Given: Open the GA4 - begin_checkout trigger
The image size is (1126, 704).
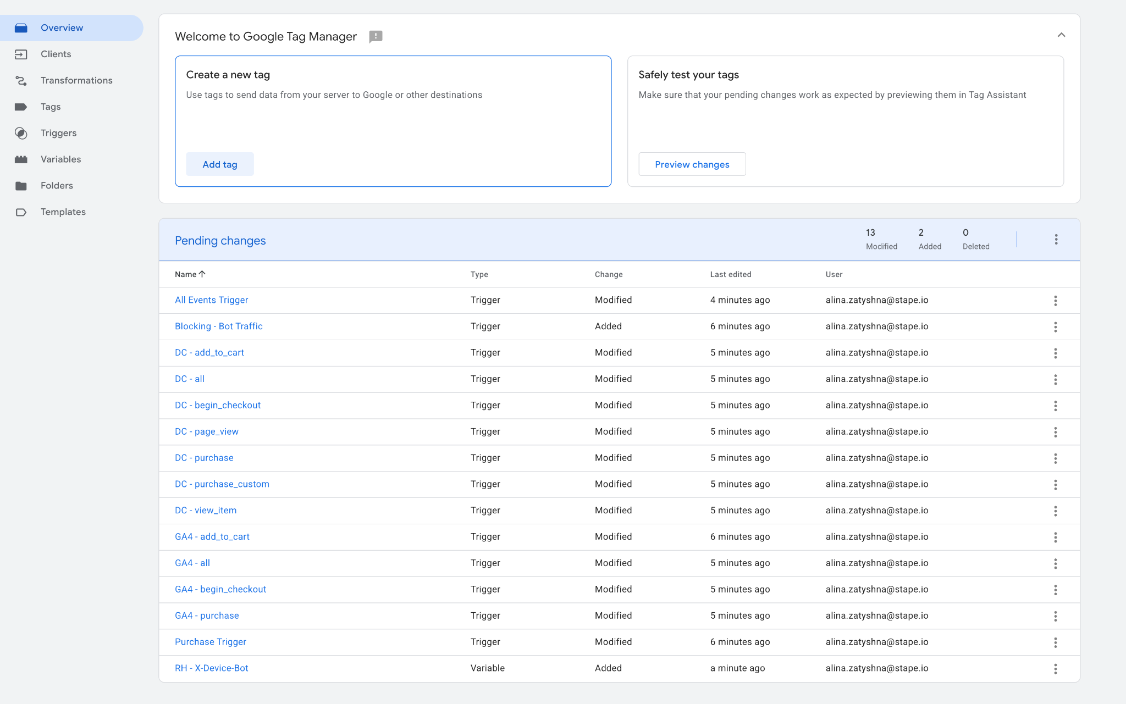Looking at the screenshot, I should coord(220,590).
